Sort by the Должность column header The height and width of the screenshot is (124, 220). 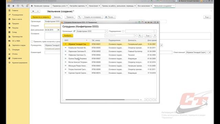click(136, 40)
